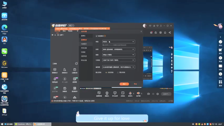Toggle visibility eye of the fullscreen 1 source
The image size is (224, 126).
point(52,35)
